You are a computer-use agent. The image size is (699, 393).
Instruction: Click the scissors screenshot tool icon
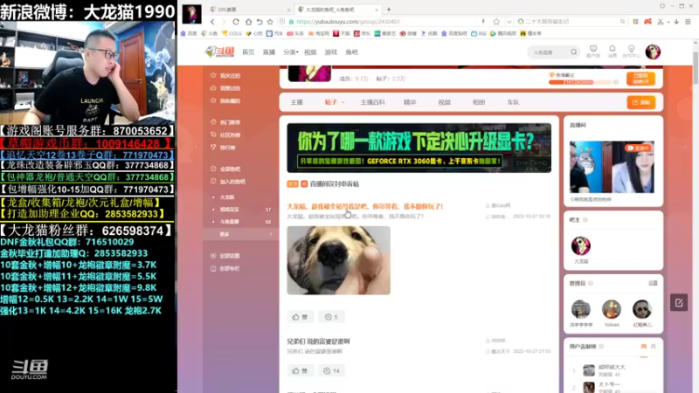tap(661, 21)
